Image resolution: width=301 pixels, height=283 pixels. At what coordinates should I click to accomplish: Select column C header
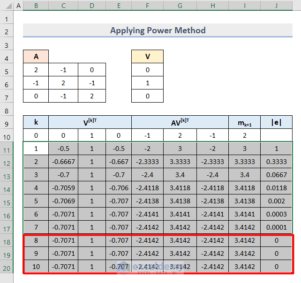click(x=63, y=5)
